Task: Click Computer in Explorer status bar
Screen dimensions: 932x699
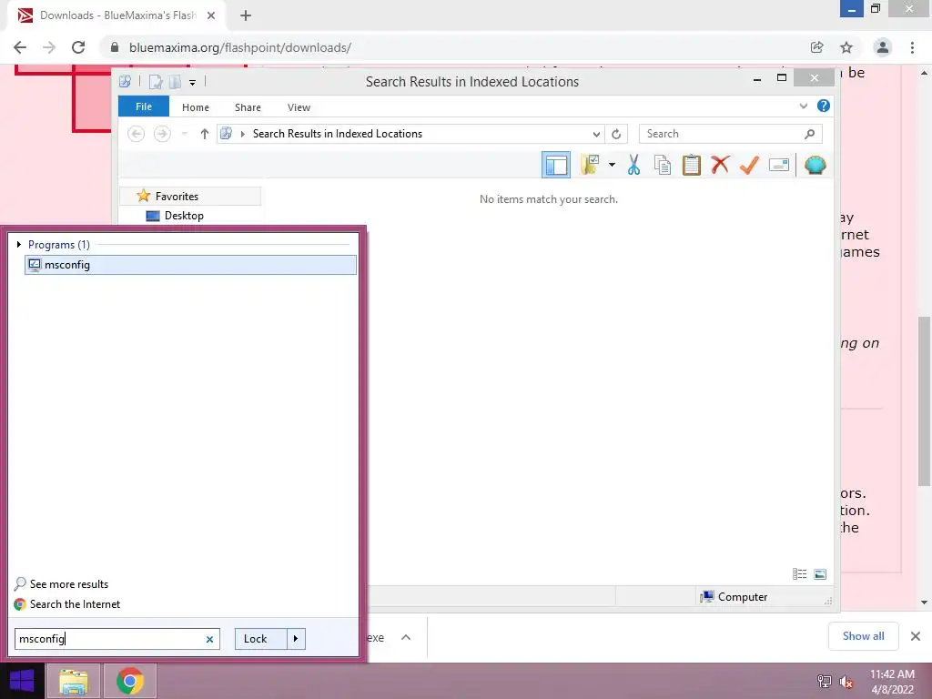Action: 734,597
